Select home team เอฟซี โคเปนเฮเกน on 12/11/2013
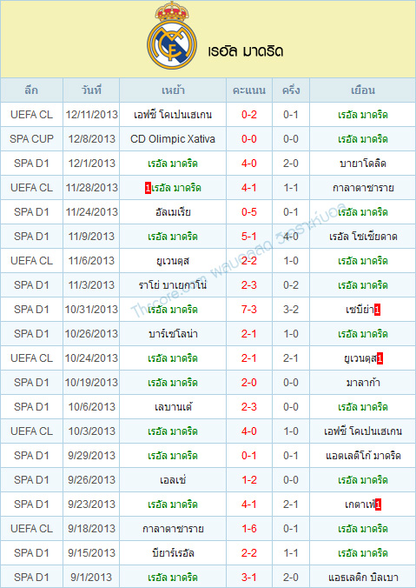This screenshot has width=416, height=588. tap(173, 115)
